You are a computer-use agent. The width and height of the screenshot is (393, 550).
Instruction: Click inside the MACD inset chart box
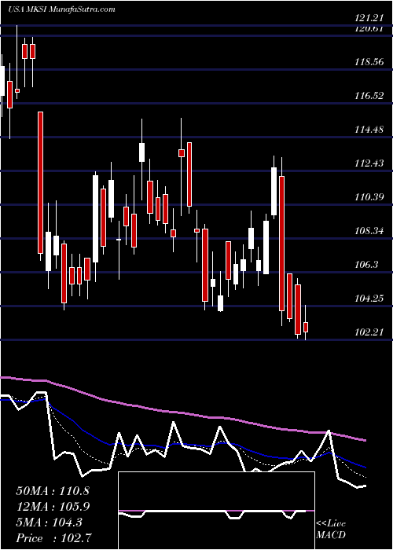(216, 511)
